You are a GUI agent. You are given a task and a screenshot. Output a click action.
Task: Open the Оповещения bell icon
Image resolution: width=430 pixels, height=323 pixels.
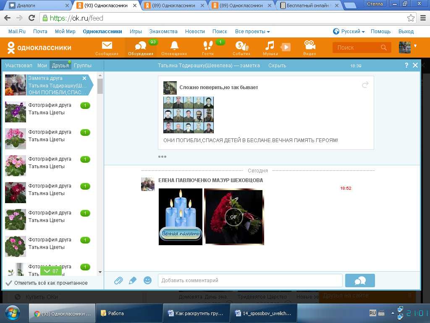[x=174, y=48]
